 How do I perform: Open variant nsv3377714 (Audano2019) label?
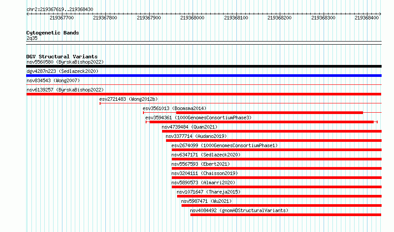coord(196,136)
